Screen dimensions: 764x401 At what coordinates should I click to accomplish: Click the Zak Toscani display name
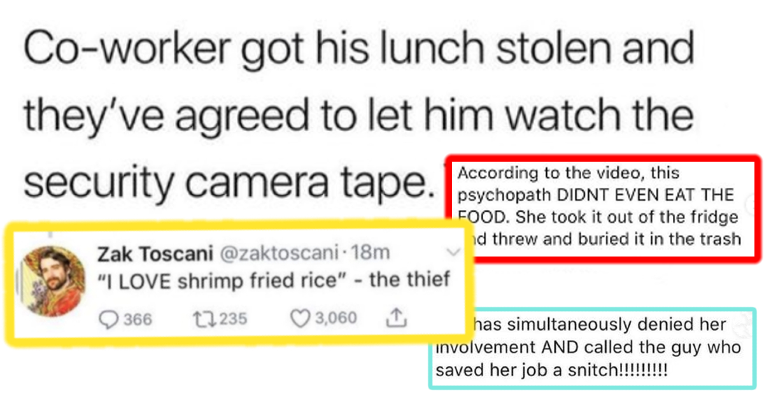pyautogui.click(x=155, y=253)
